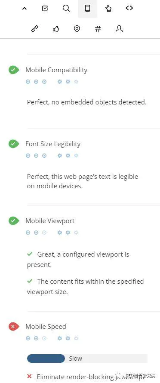Viewport: 160px width, 383px height.
Task: Select the mobile phone section icon
Action: (x=87, y=8)
